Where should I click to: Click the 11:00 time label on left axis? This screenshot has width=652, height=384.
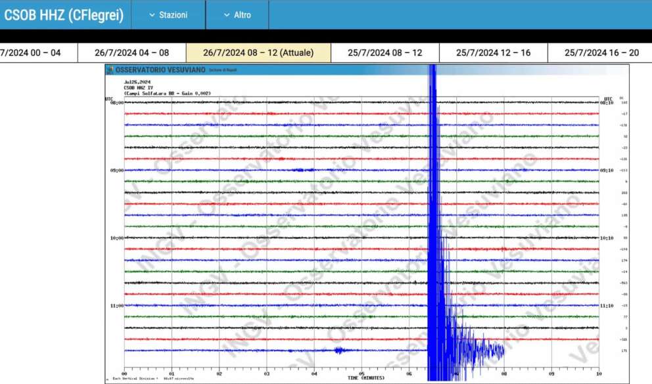click(x=116, y=306)
